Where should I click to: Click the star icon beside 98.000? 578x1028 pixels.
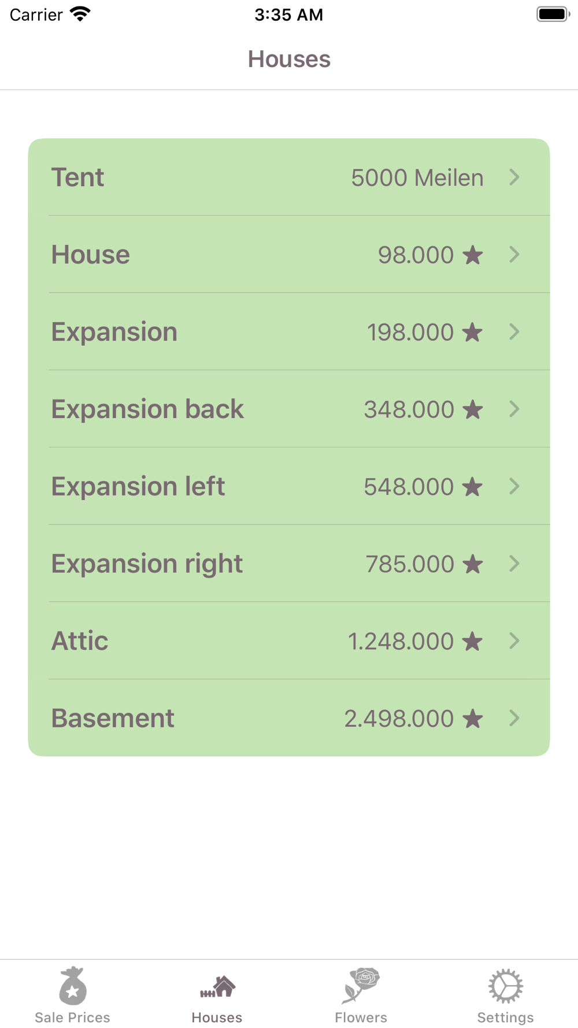[473, 255]
